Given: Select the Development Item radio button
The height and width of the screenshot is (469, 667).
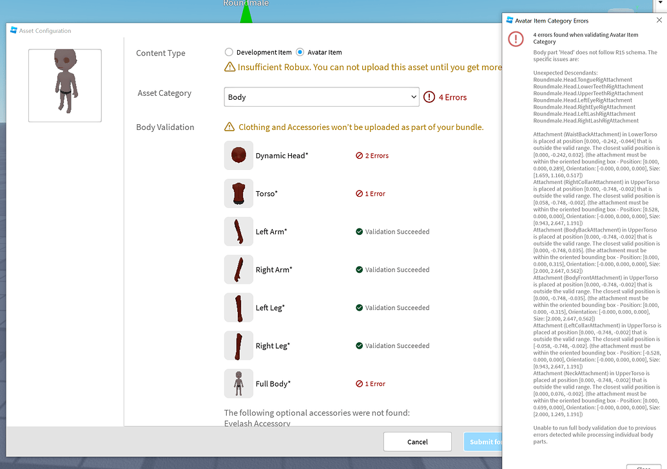Looking at the screenshot, I should (229, 52).
